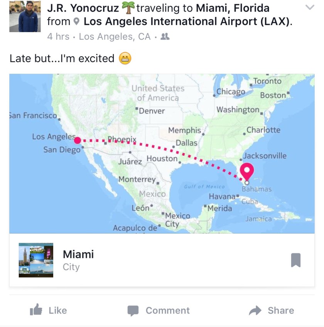Open the post options chevron menu
Screen dimensions: 324x327
310,8
